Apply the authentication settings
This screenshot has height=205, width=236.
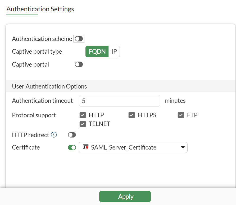(125, 196)
